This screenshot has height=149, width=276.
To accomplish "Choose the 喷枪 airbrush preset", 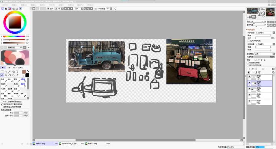I will (10, 80).
